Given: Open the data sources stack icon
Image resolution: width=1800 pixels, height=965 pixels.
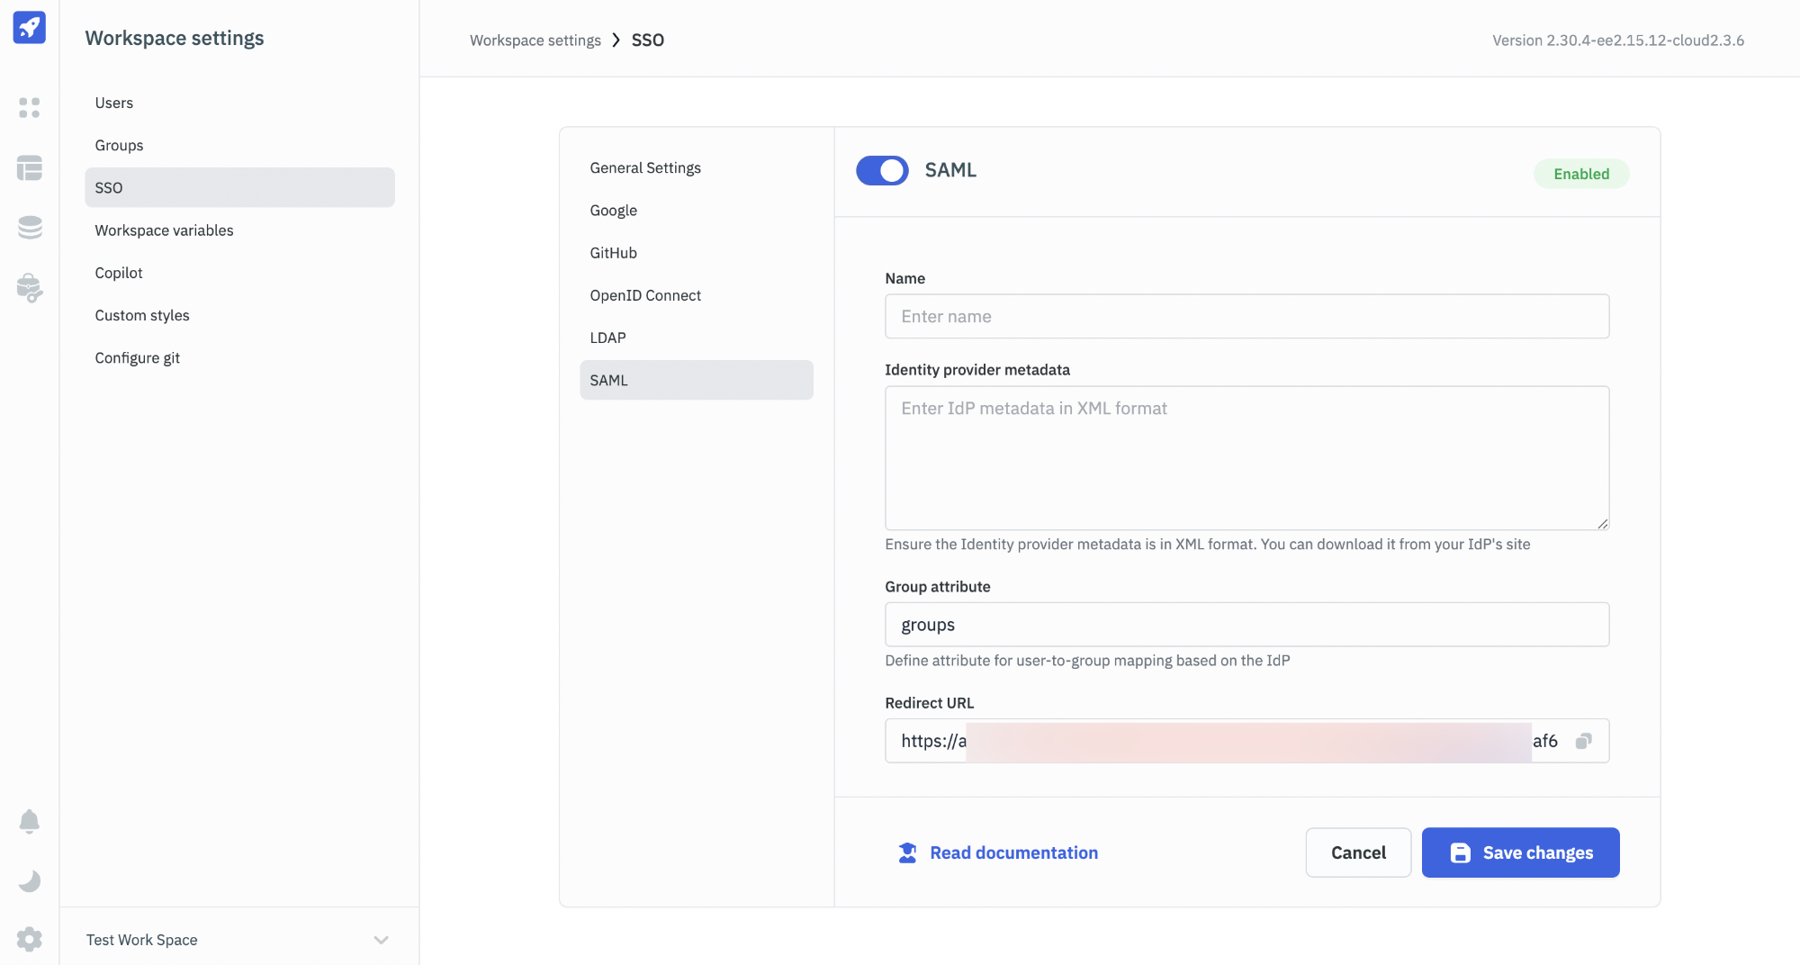Looking at the screenshot, I should [30, 228].
